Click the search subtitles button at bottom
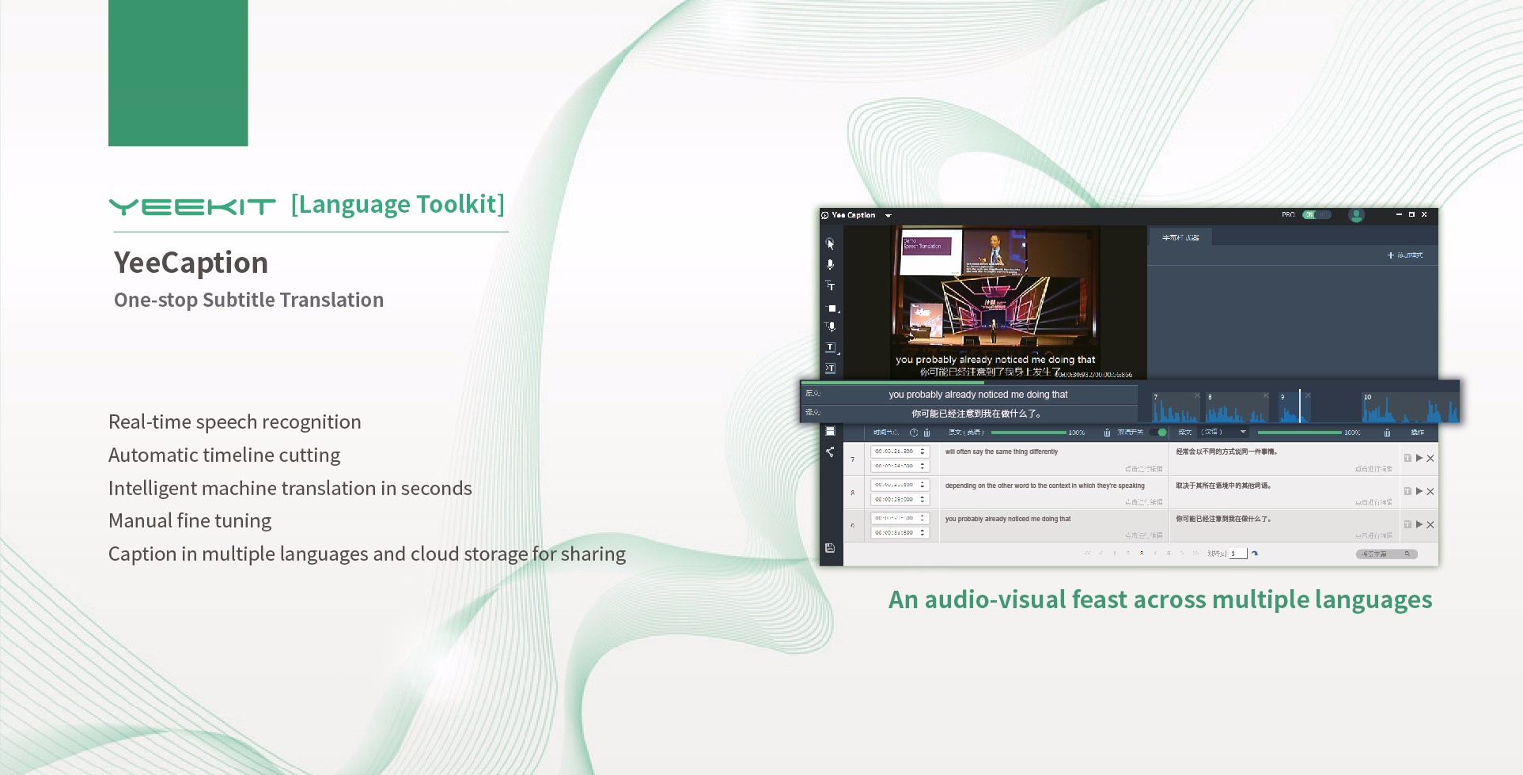1523x775 pixels. [x=1386, y=554]
